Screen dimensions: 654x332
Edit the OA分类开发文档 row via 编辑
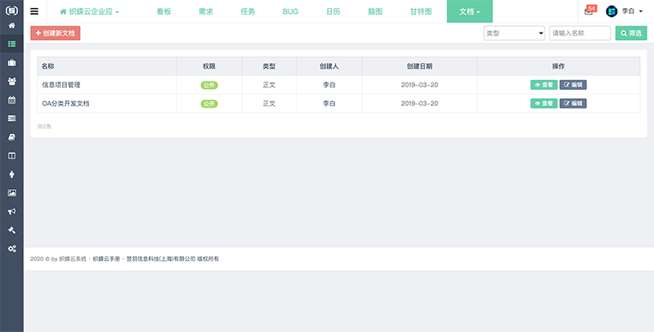point(573,104)
